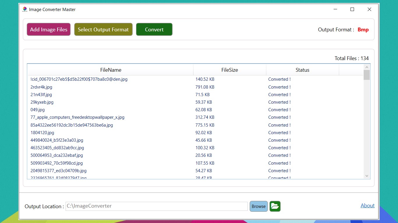Image resolution: width=398 pixels, height=223 pixels.
Task: Minimize the Image Converter Master window
Action: tap(335, 9)
